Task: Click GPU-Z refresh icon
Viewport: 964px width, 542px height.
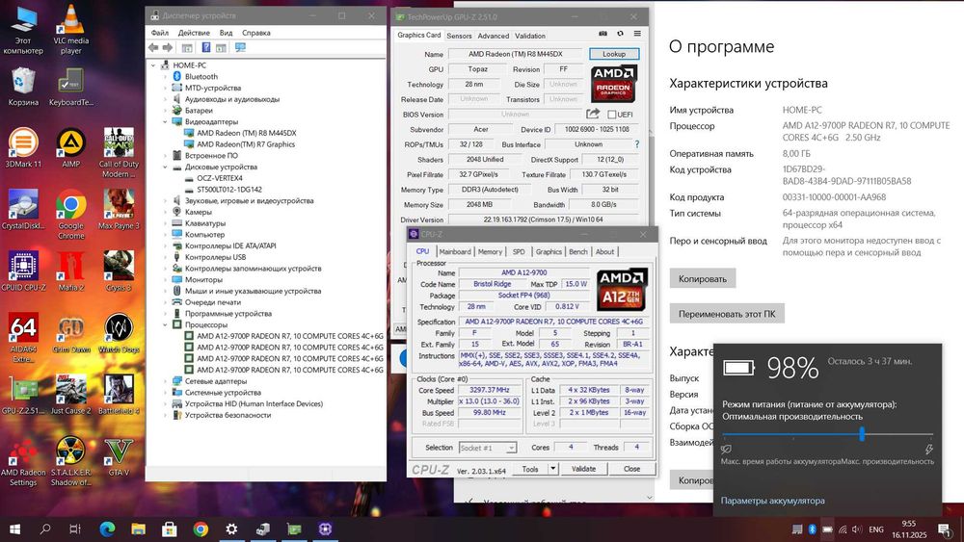Action: [x=620, y=34]
